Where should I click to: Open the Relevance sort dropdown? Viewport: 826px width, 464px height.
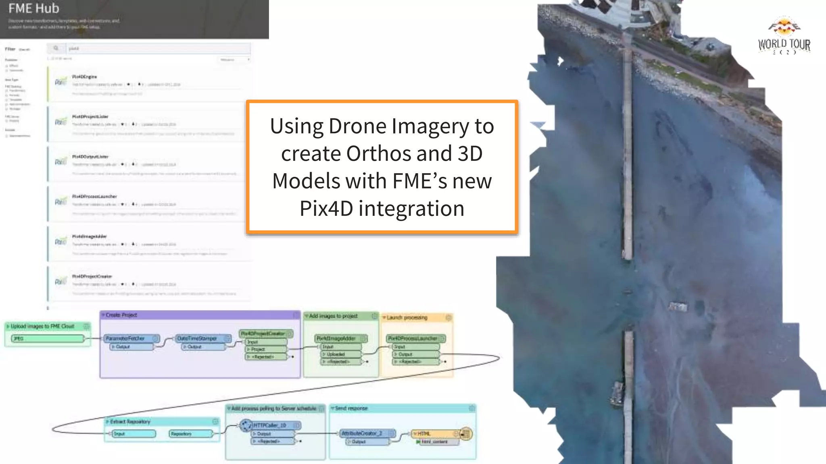click(235, 60)
